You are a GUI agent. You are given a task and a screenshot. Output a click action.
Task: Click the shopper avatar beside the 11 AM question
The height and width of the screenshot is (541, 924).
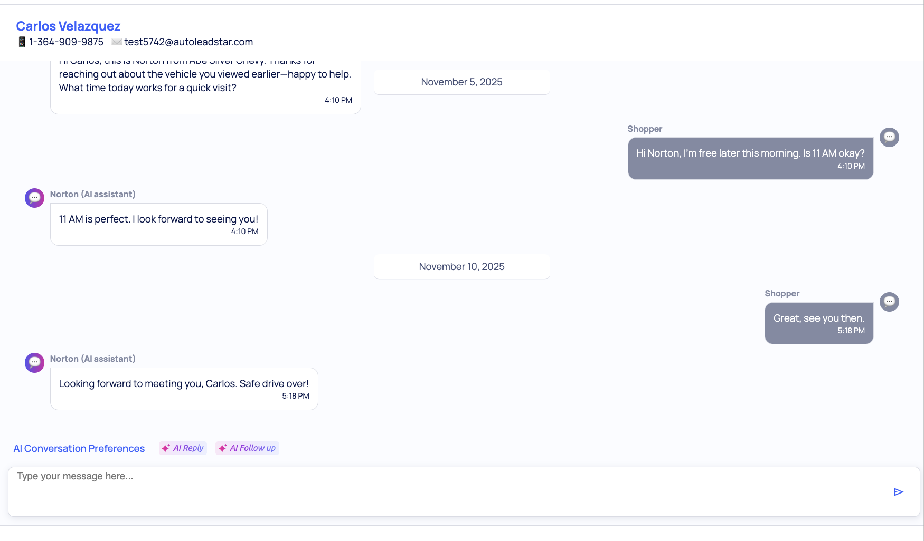889,138
